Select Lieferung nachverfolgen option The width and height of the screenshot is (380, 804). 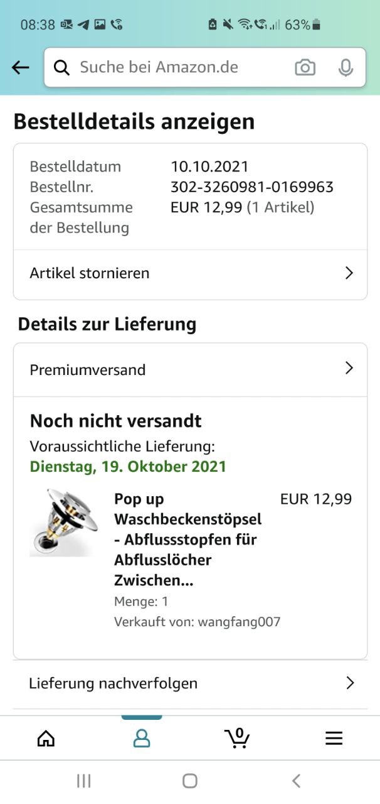pos(190,683)
